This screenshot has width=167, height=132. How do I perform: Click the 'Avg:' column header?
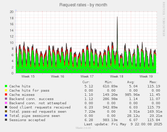tap(131, 82)
